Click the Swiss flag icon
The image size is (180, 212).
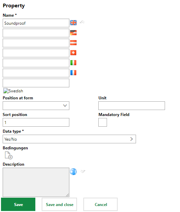coord(73,53)
